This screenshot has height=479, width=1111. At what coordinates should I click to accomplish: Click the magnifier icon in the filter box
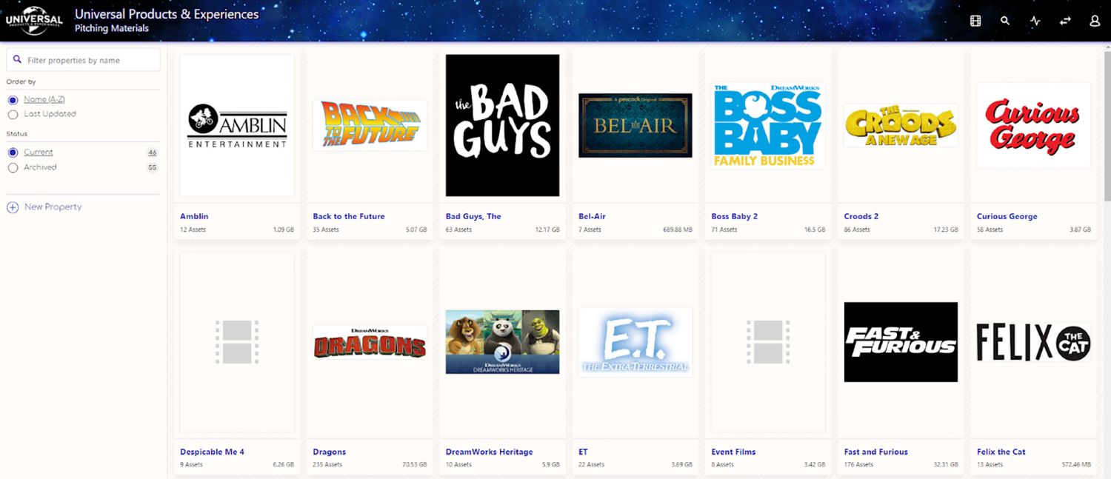(x=18, y=60)
